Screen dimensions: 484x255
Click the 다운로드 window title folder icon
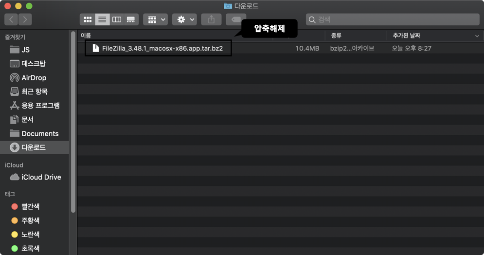pyautogui.click(x=228, y=6)
